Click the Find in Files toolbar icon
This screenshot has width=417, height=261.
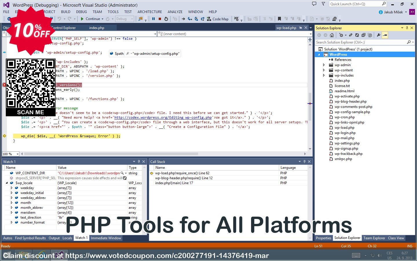tap(140, 19)
